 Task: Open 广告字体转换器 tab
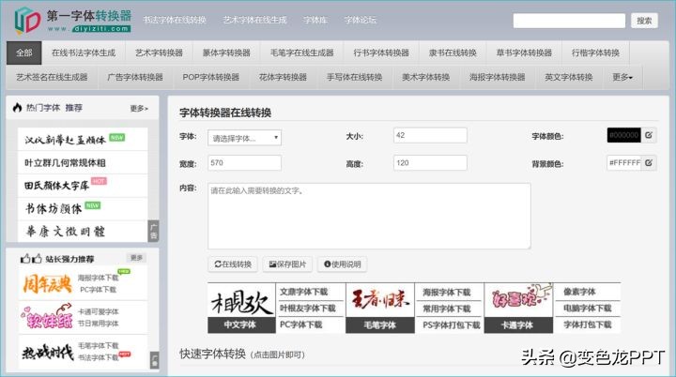(135, 78)
